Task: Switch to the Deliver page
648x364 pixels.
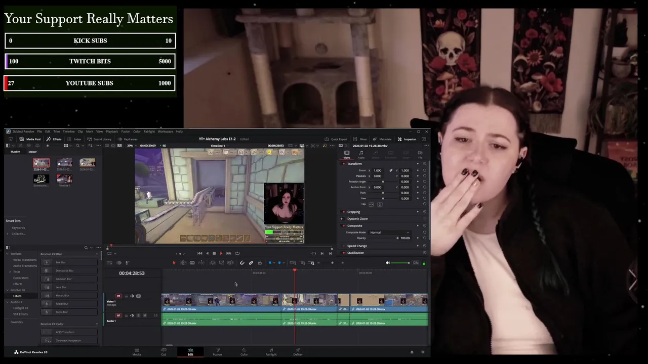Action: (x=298, y=352)
